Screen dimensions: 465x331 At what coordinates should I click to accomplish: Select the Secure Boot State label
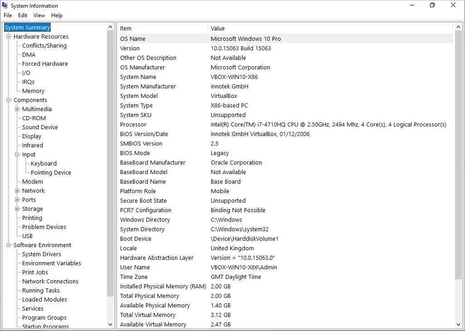(x=143, y=201)
